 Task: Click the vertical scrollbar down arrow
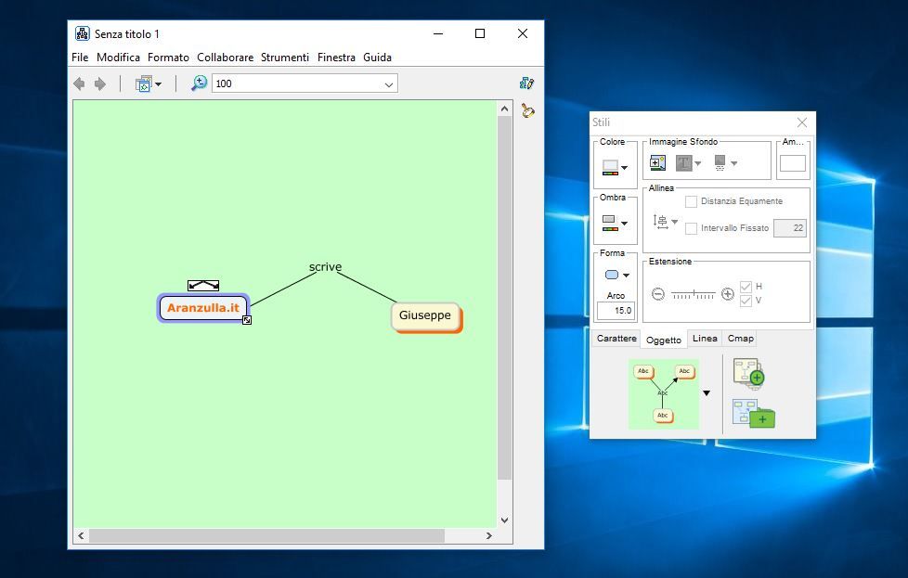[x=504, y=520]
